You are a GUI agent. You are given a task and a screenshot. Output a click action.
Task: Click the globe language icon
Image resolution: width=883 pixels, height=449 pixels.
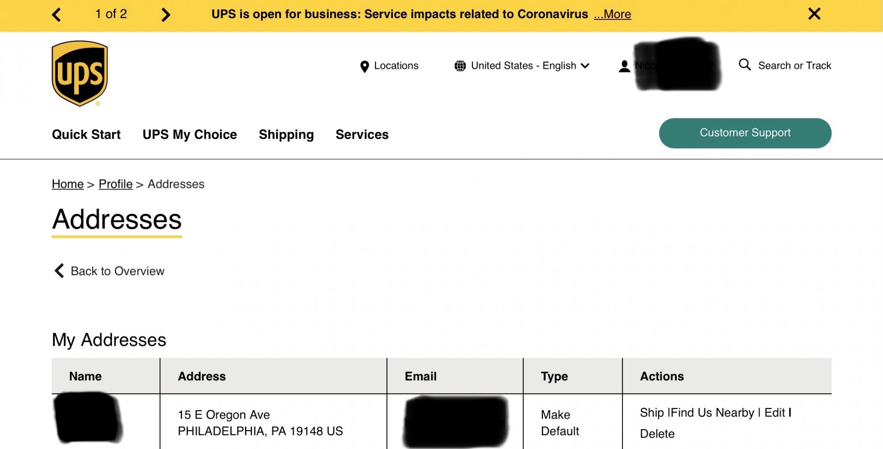pos(460,66)
